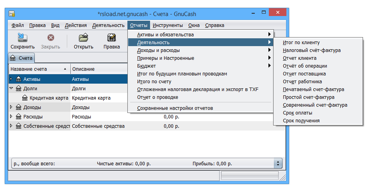This screenshot has height=195, width=372.
Task: Select Отчет клиента report
Action: click(x=318, y=58)
